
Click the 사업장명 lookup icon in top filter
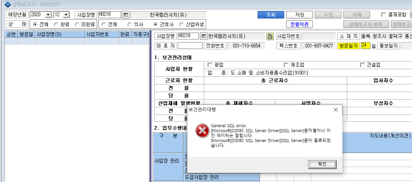pos(126,15)
